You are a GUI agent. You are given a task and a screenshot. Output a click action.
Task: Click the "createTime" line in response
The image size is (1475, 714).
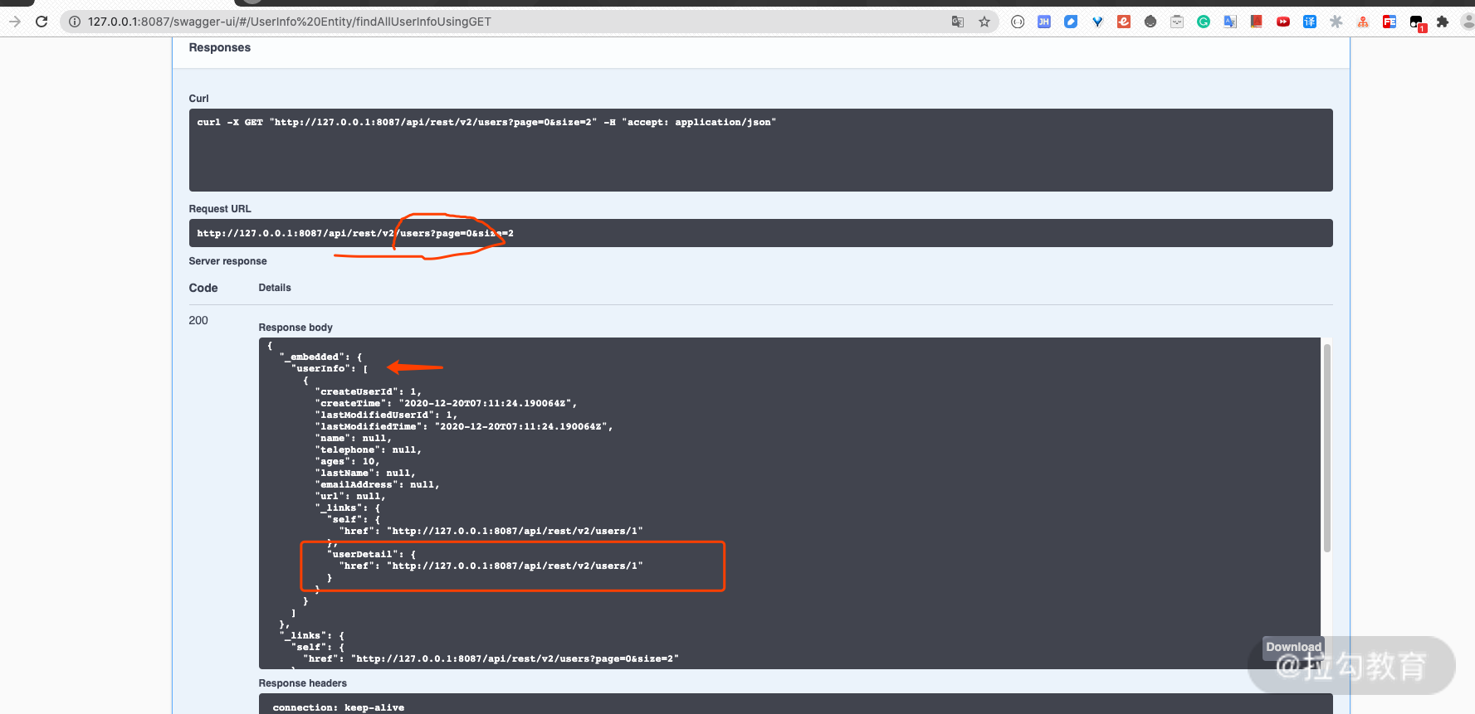point(446,403)
